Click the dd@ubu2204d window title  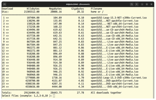tap(78, 4)
